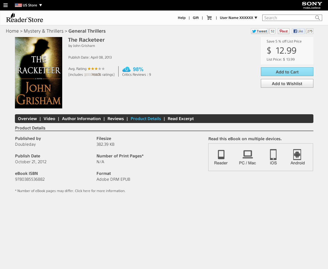Click the Facebook Like button
The height and width of the screenshot is (269, 328).
pos(298,31)
